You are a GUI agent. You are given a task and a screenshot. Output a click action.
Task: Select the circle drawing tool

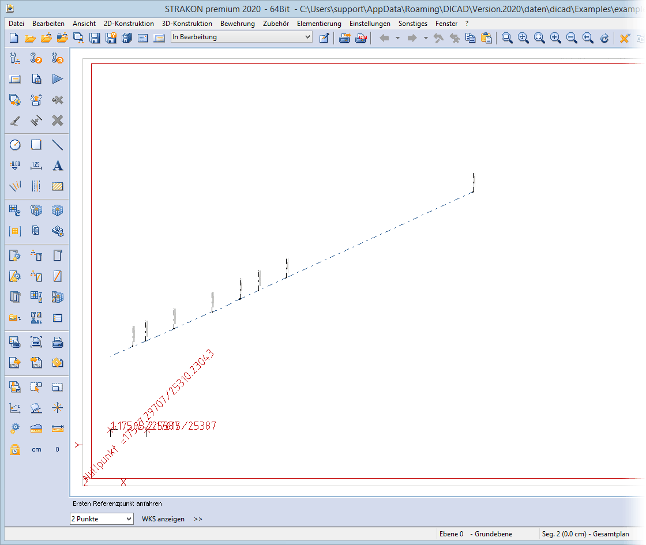(x=15, y=145)
